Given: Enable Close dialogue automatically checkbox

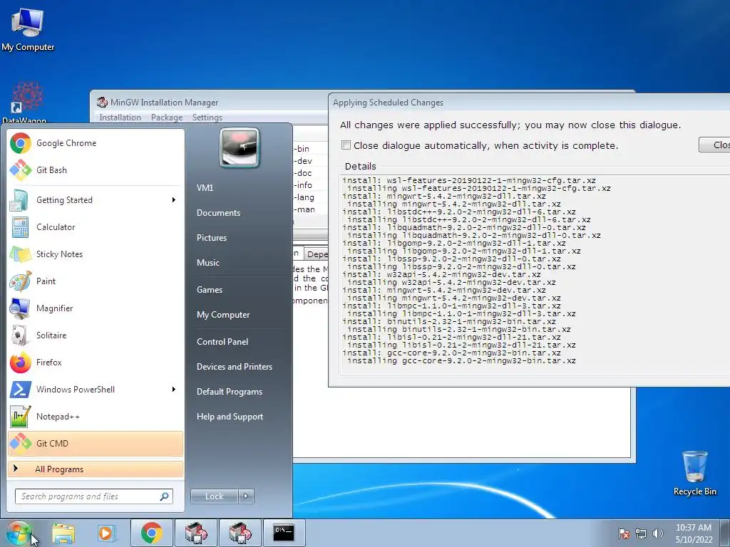Looking at the screenshot, I should click(x=346, y=145).
